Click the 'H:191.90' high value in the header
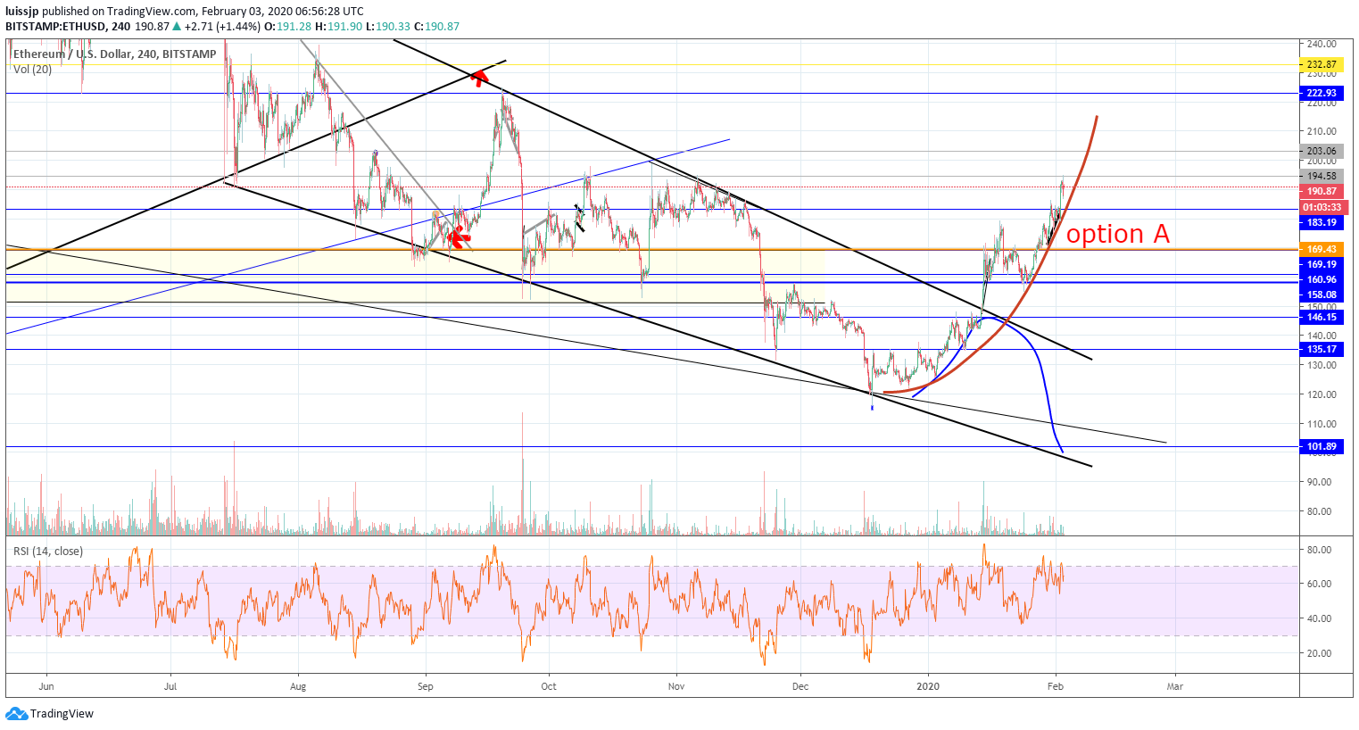This screenshot has width=1359, height=730. tap(338, 27)
